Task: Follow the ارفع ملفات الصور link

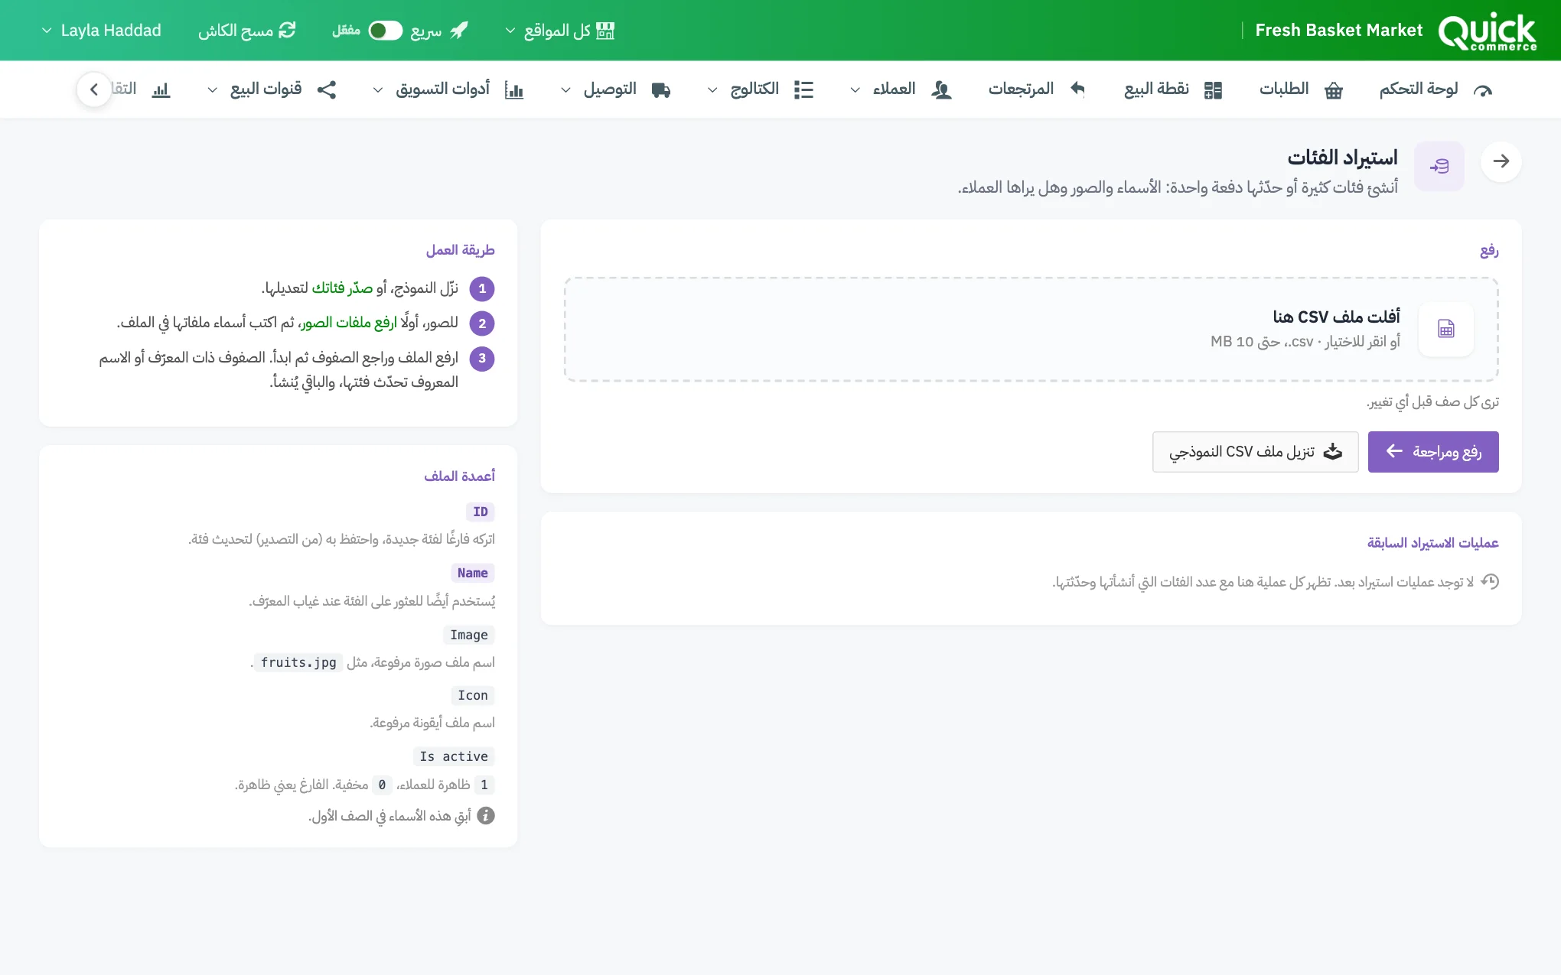Action: click(x=348, y=323)
